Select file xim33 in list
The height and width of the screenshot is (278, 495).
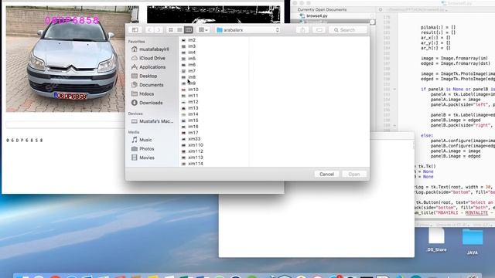point(191,139)
